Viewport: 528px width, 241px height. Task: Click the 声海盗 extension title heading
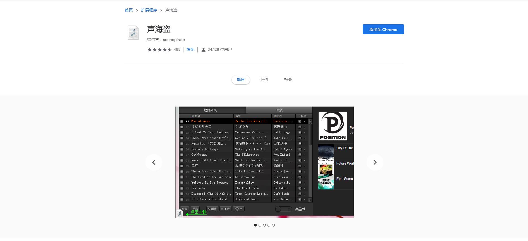[x=159, y=29]
